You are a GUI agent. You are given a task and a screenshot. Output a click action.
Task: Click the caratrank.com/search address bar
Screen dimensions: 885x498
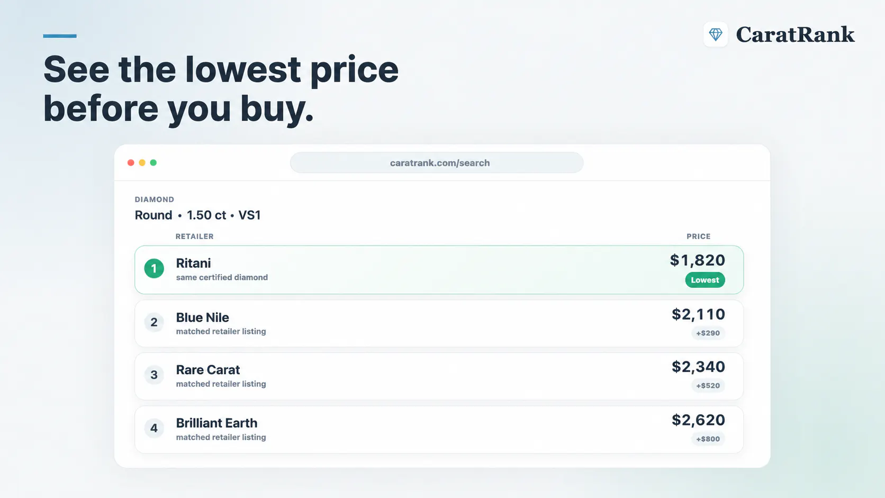[x=437, y=162]
